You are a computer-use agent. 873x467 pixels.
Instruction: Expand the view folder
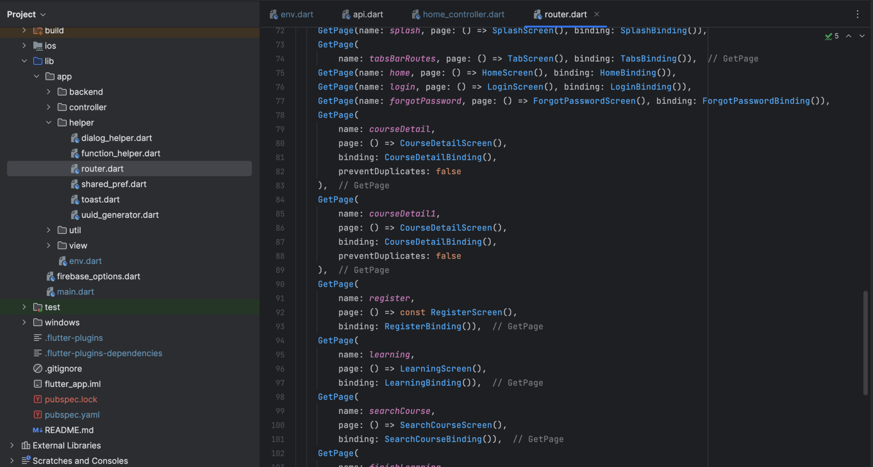tap(49, 245)
